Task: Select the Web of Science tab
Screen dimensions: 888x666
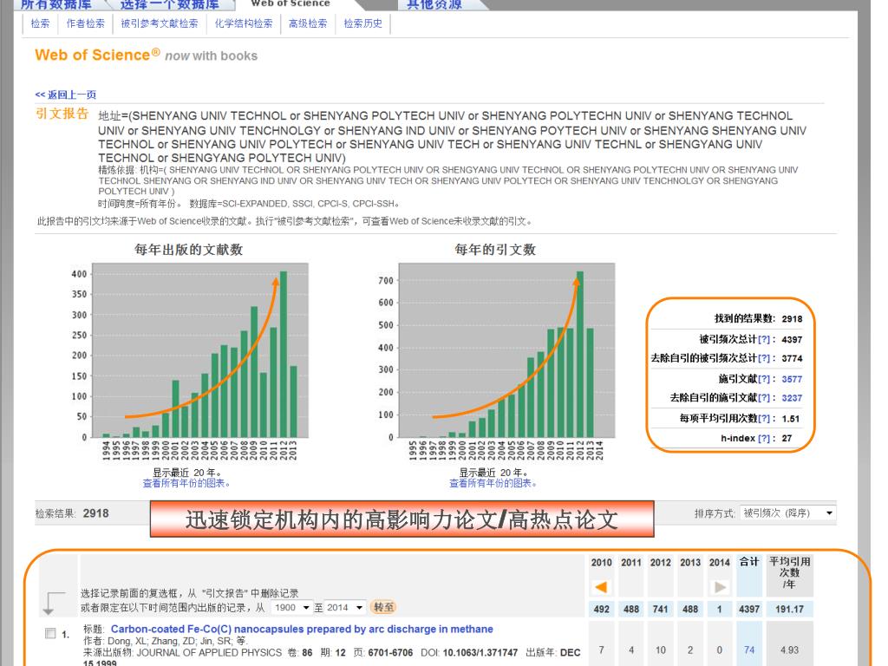Action: pos(290,4)
